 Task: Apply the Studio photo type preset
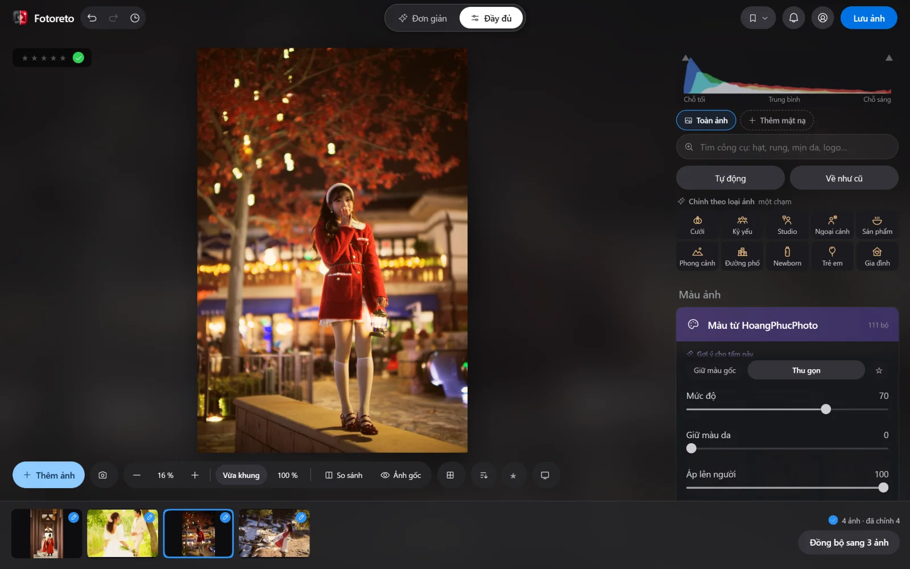tap(787, 225)
